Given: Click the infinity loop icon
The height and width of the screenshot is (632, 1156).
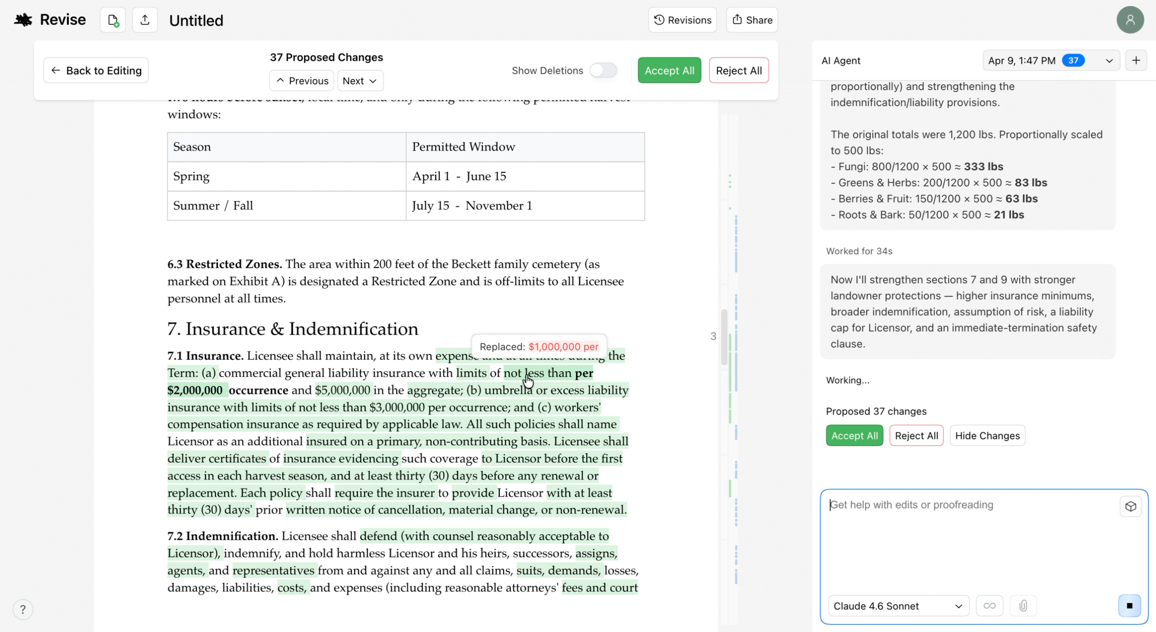Looking at the screenshot, I should pyautogui.click(x=989, y=606).
